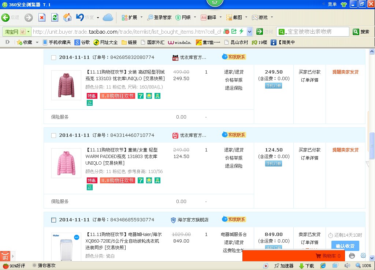375x270 pixels.
Task: Click the search box with 宝宝被吻出亲吻病
Action: coord(313,31)
